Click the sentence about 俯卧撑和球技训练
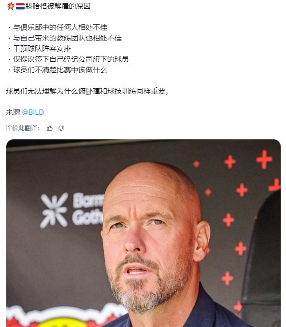This screenshot has width=286, height=327. [87, 91]
